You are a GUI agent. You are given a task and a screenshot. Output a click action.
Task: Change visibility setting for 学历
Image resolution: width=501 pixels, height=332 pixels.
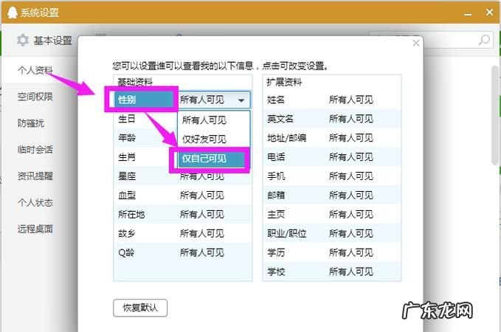click(x=350, y=252)
